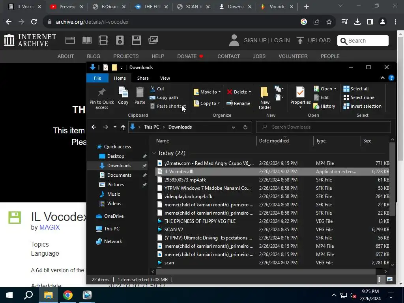The image size is (404, 303).
Task: Click the MAGIX author link
Action: coord(49,227)
